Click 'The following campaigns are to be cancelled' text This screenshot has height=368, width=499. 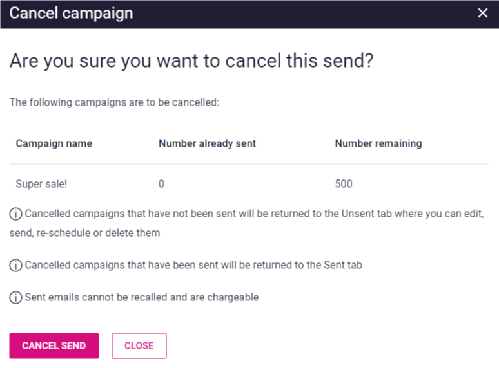pos(114,102)
